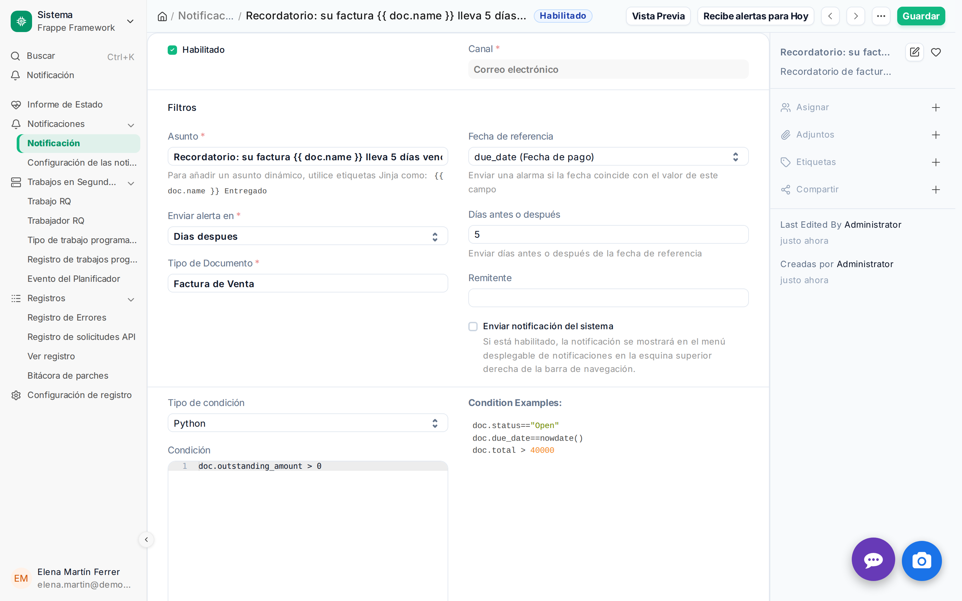The image size is (962, 601).
Task: Expand the Sistema workspace switcher chevron
Action: click(x=130, y=21)
